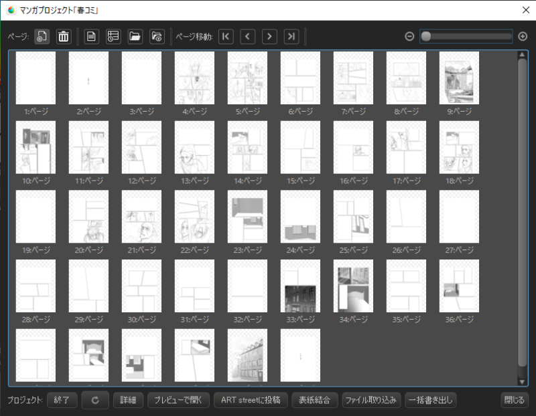Screen dimensions: 536x416
Task: Click the zoom out minus icon
Action: click(x=409, y=36)
